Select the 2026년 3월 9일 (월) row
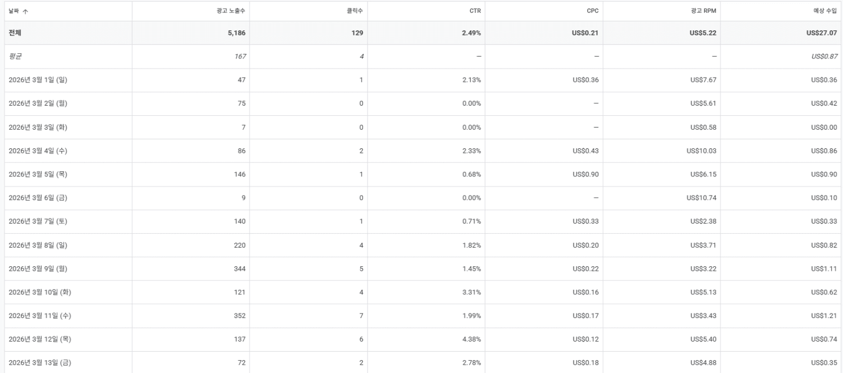Screen dimensions: 843x373 [38, 269]
